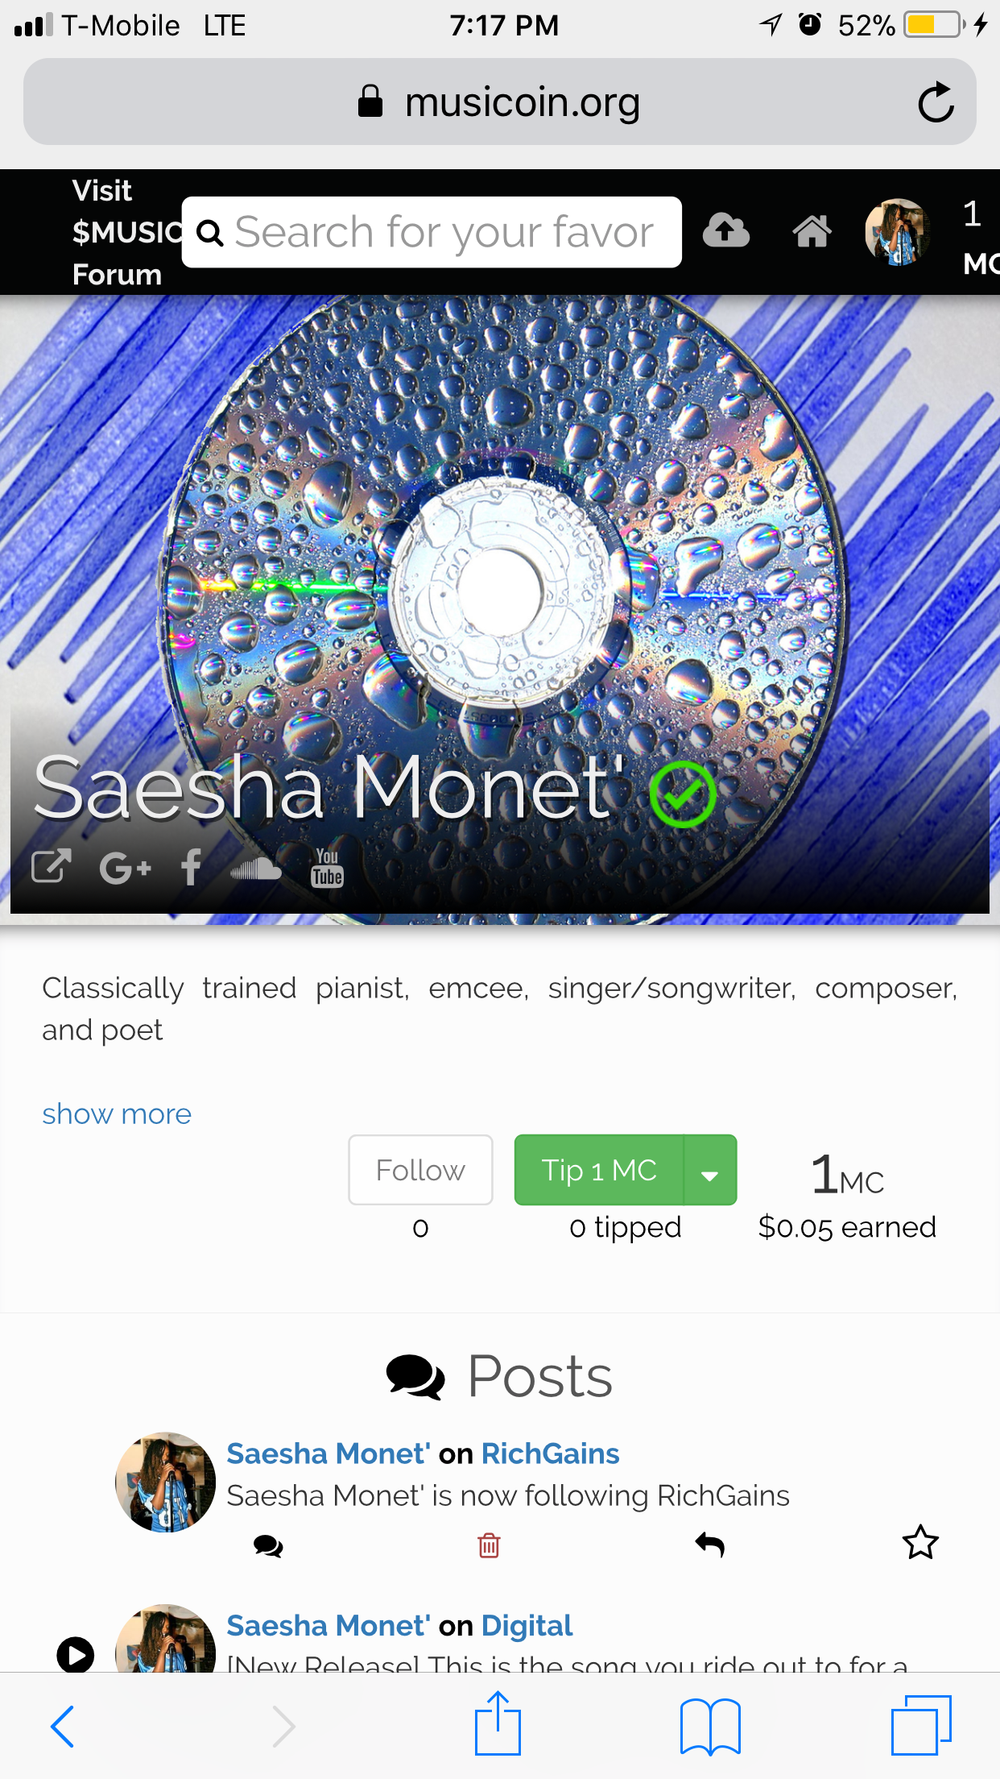Delete the RichGains post with trash icon

(x=489, y=1545)
